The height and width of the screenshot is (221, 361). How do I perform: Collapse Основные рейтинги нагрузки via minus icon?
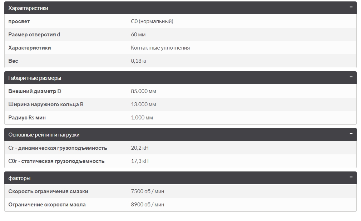(351, 133)
